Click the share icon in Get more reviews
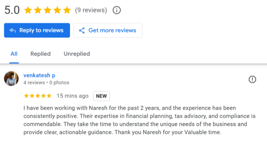 click(82, 30)
